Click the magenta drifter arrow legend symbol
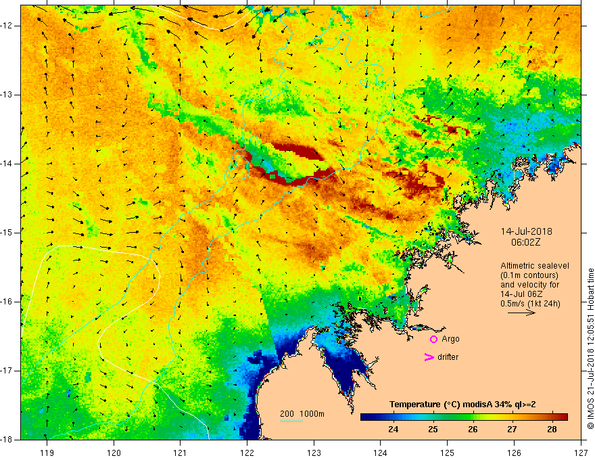Viewport: 595px width, 460px height. [x=429, y=357]
